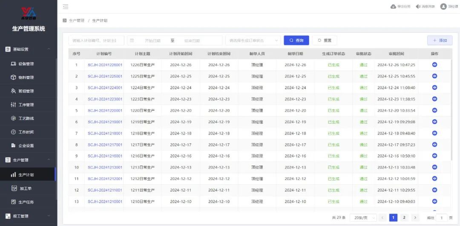
Task: Open 物料管理 menu item
Action: tap(27, 77)
